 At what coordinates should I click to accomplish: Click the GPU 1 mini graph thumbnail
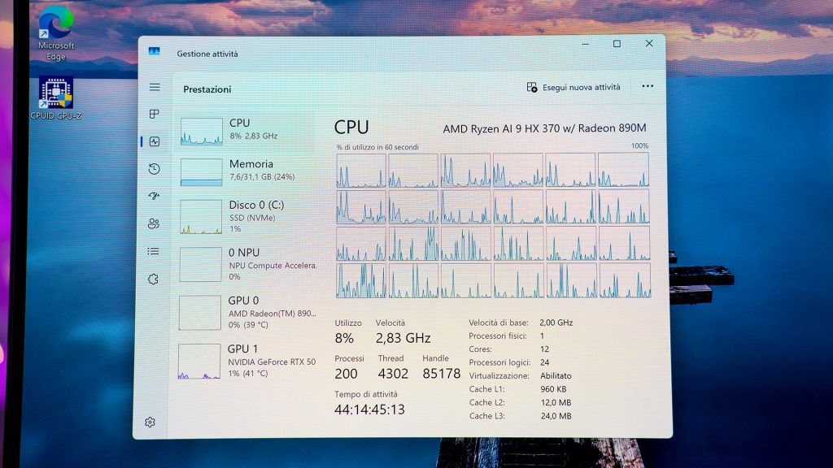[x=199, y=362]
